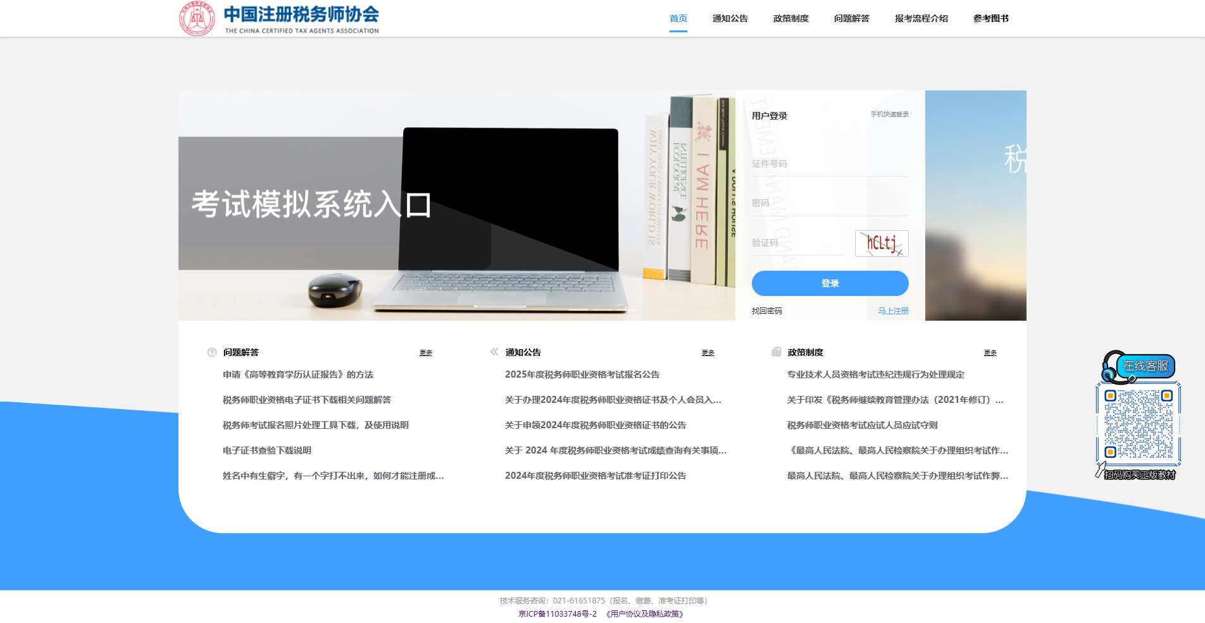Switch to the 通知公告 navigation tab
This screenshot has width=1205, height=623.
click(729, 18)
